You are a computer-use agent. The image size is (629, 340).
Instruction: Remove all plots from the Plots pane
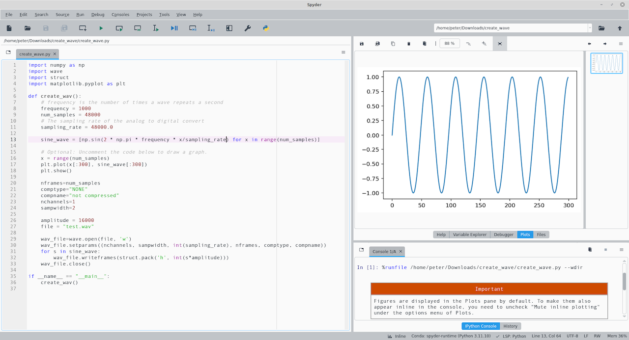pyautogui.click(x=424, y=44)
